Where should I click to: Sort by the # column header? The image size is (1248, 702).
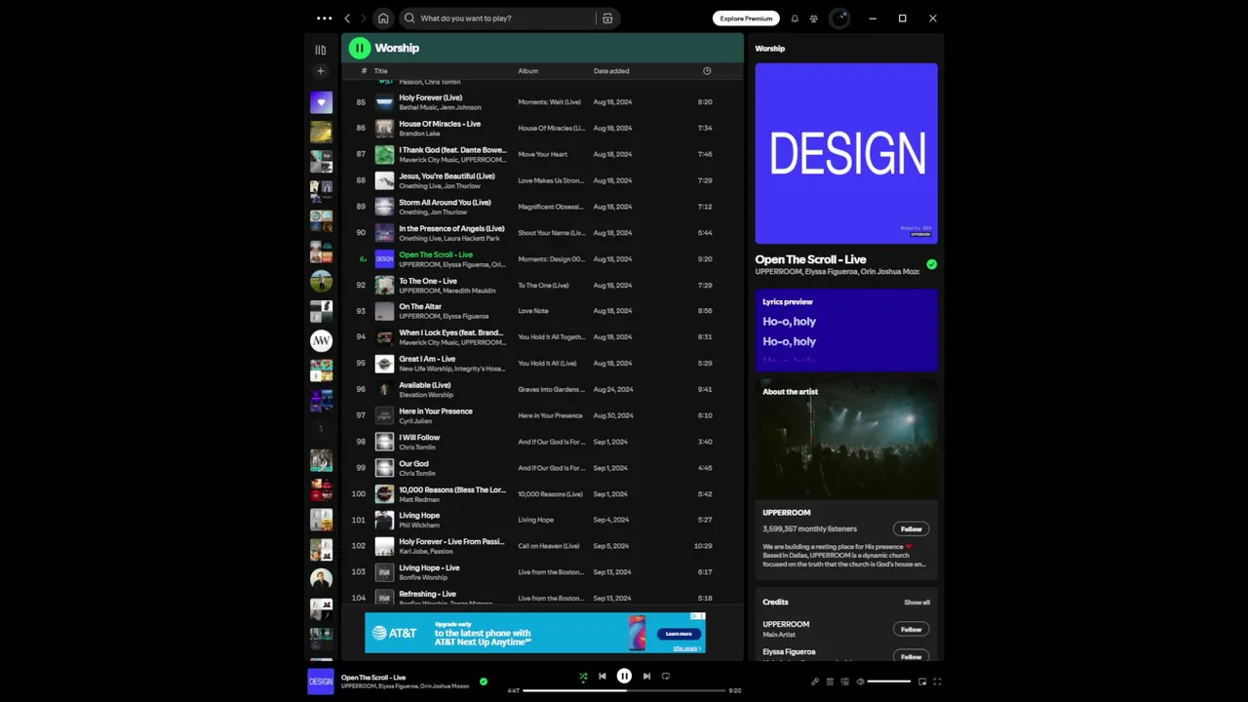pyautogui.click(x=364, y=71)
